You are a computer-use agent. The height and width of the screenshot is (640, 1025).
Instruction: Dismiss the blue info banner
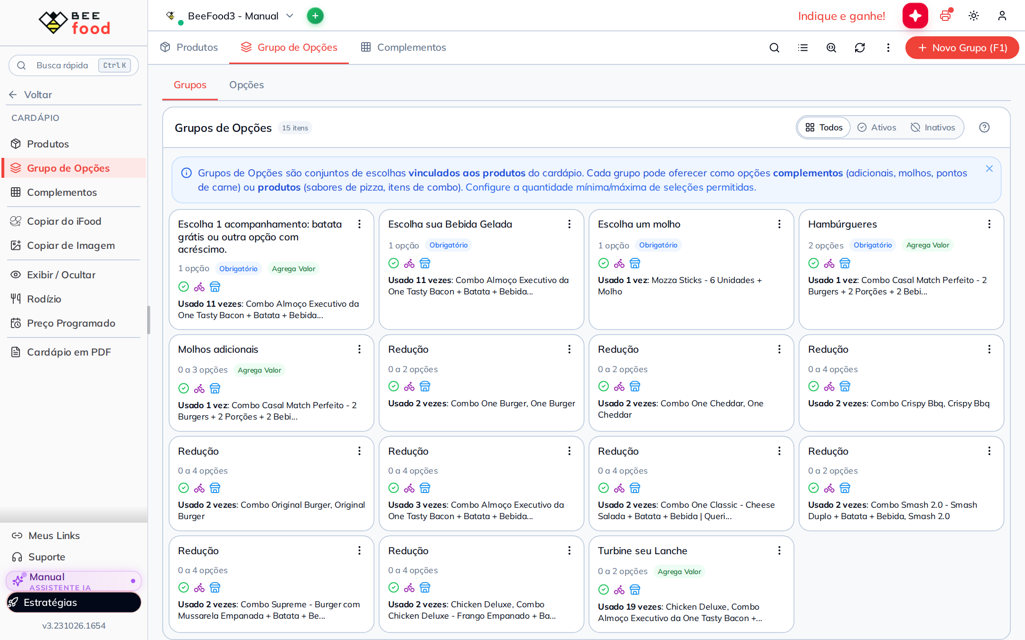tap(989, 168)
